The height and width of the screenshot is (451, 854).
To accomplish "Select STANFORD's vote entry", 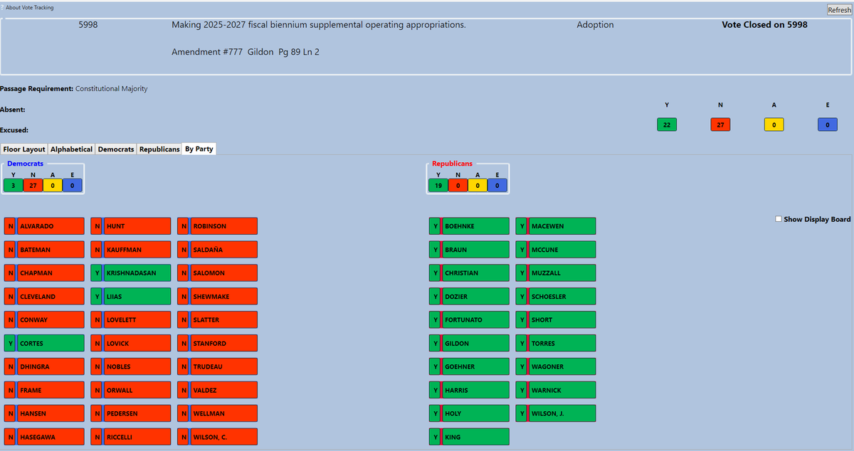I will point(218,344).
